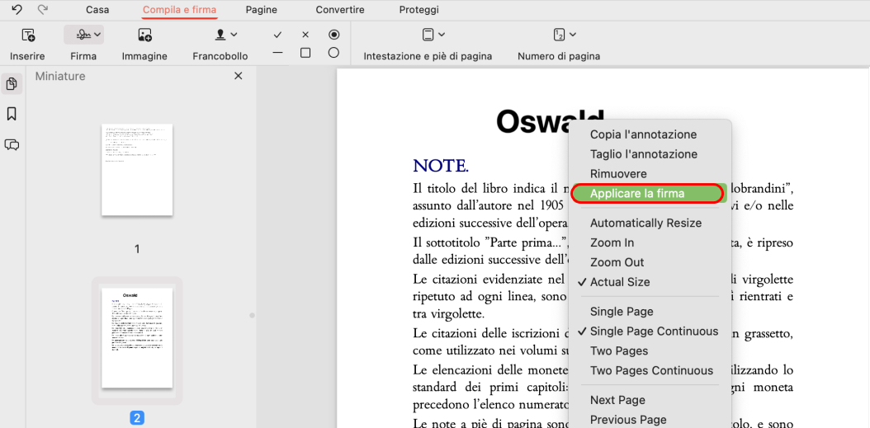Open the comments sidebar panel icon
This screenshot has height=428, width=870.
(x=12, y=144)
